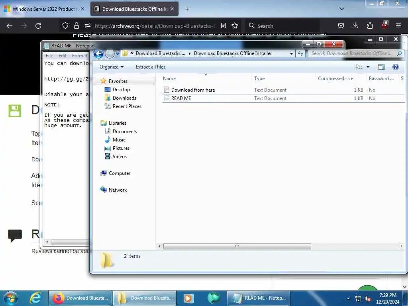408x306 pixels.
Task: Open the Organize menu
Action: click(112, 67)
